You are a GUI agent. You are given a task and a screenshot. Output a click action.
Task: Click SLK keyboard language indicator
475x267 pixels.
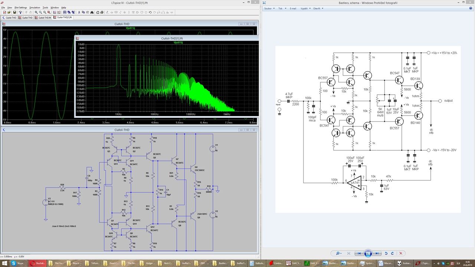[x=458, y=263]
